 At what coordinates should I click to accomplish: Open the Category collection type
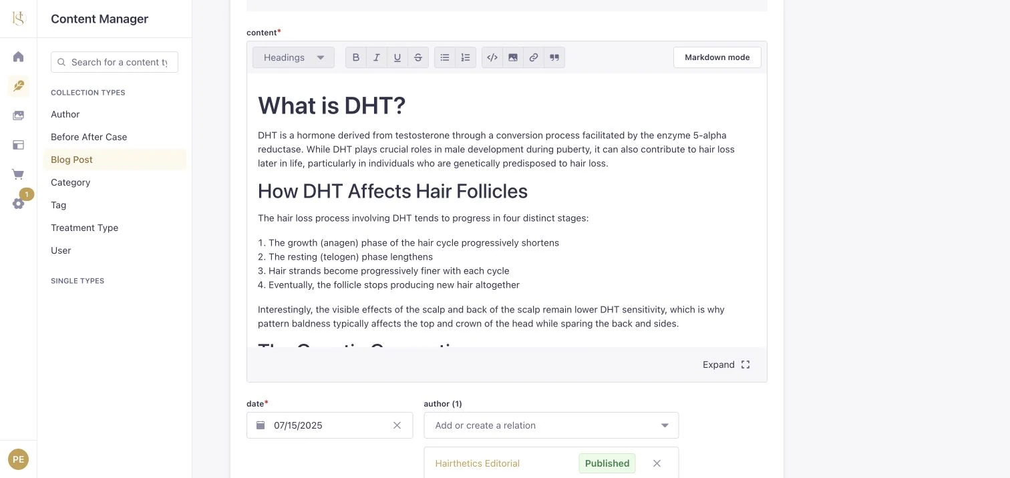tap(70, 182)
